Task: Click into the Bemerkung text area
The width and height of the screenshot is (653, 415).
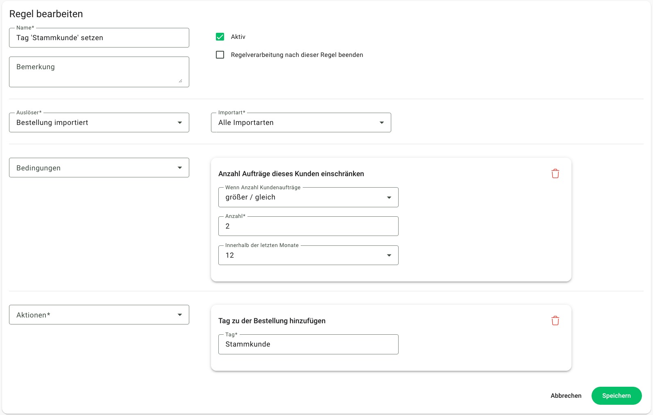Action: tap(99, 72)
